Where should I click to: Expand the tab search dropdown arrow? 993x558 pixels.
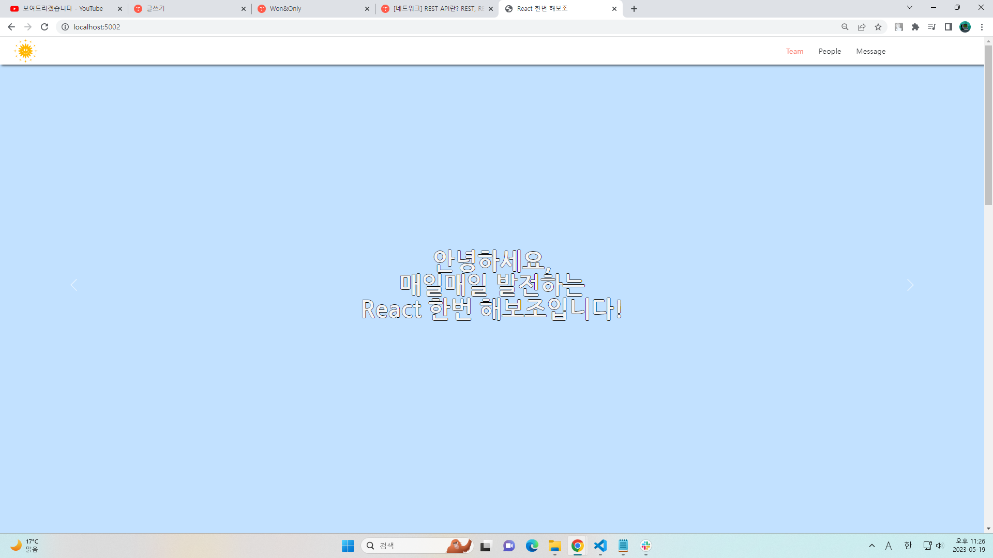[x=910, y=8]
